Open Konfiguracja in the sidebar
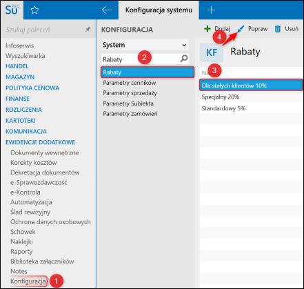Screen dimensions: 304x289 point(28,281)
